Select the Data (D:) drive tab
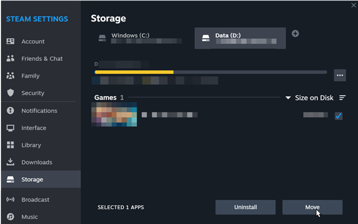 (240, 38)
